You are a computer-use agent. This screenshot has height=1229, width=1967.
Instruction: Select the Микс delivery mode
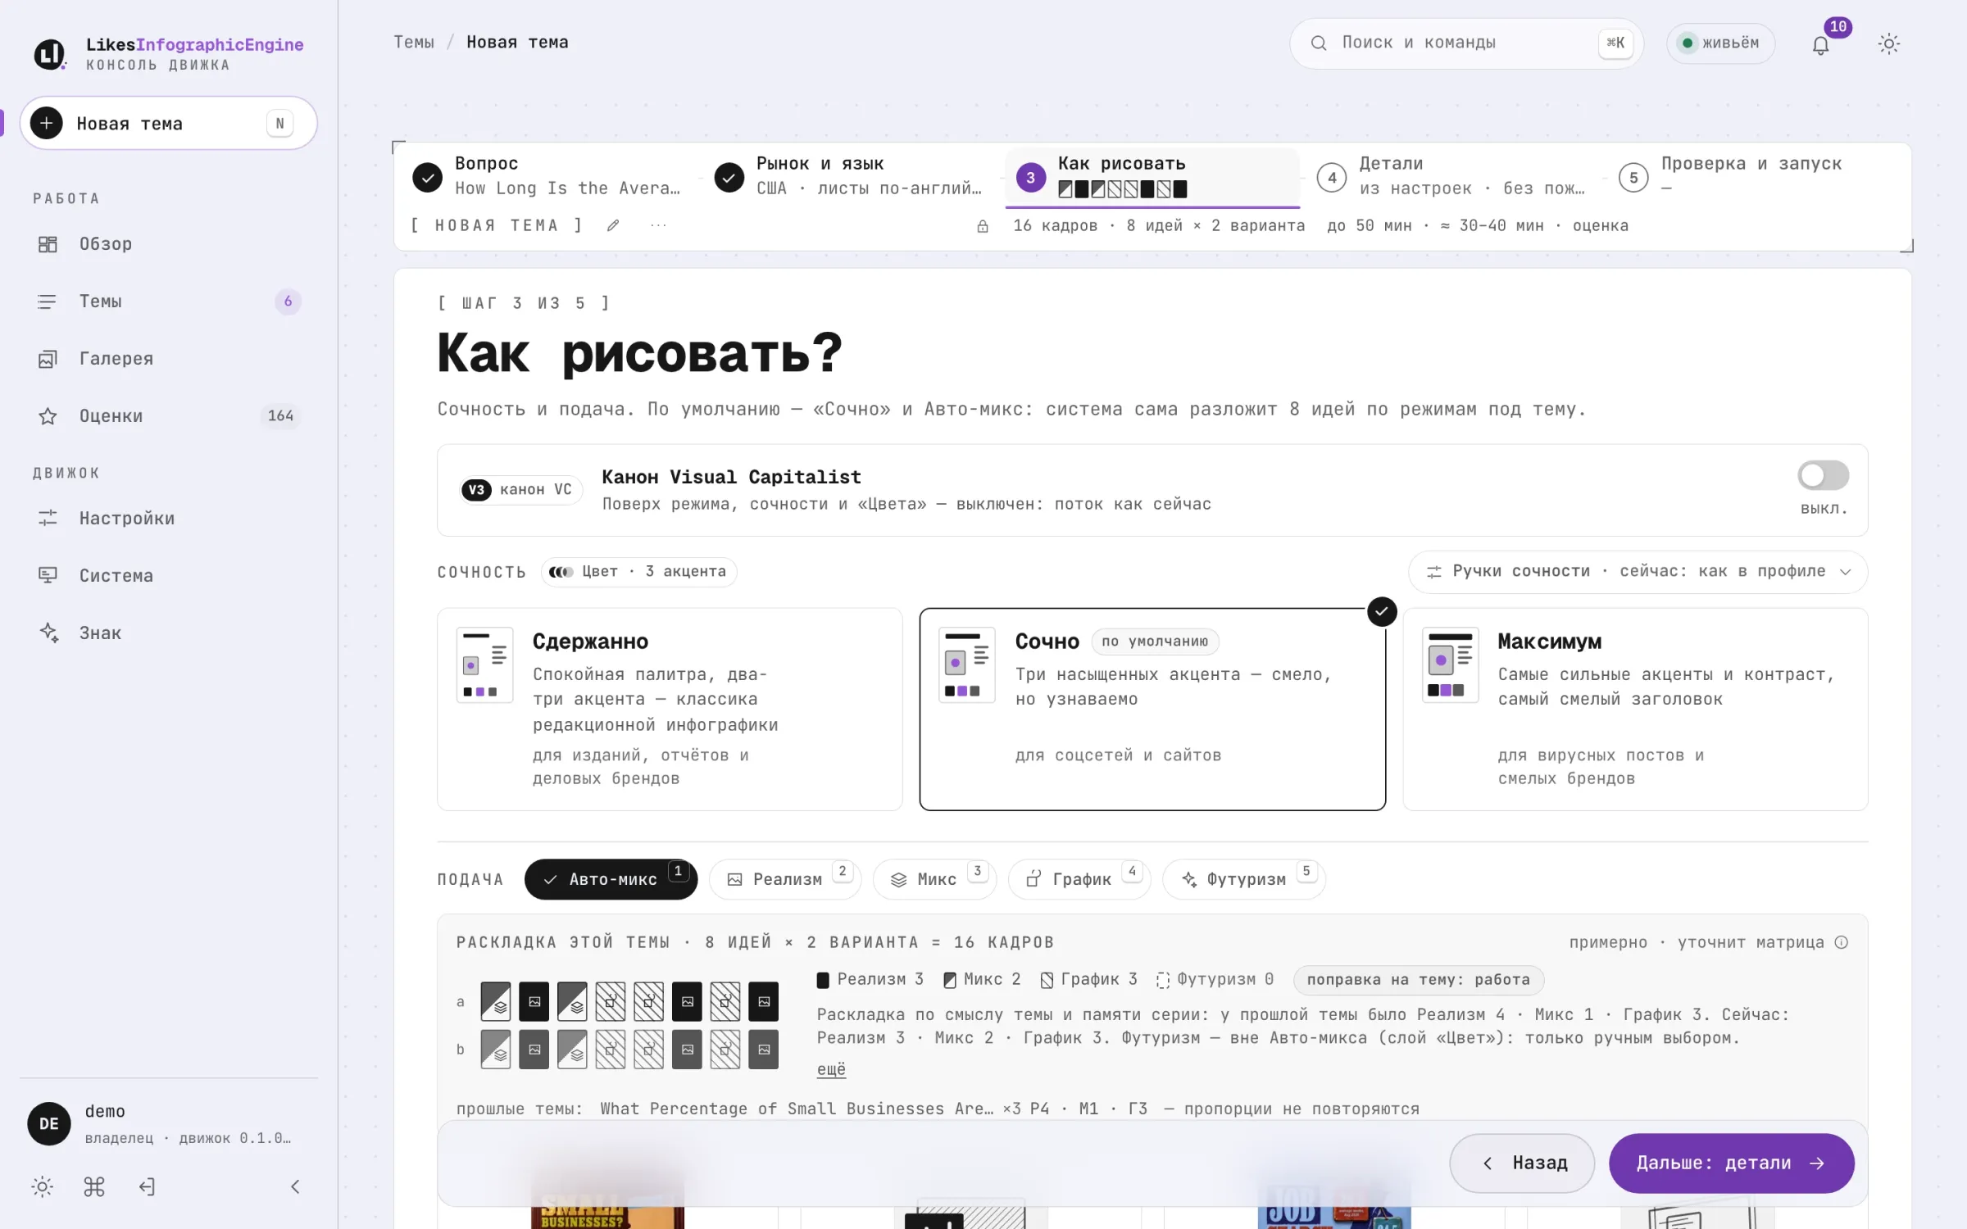pyautogui.click(x=934, y=879)
